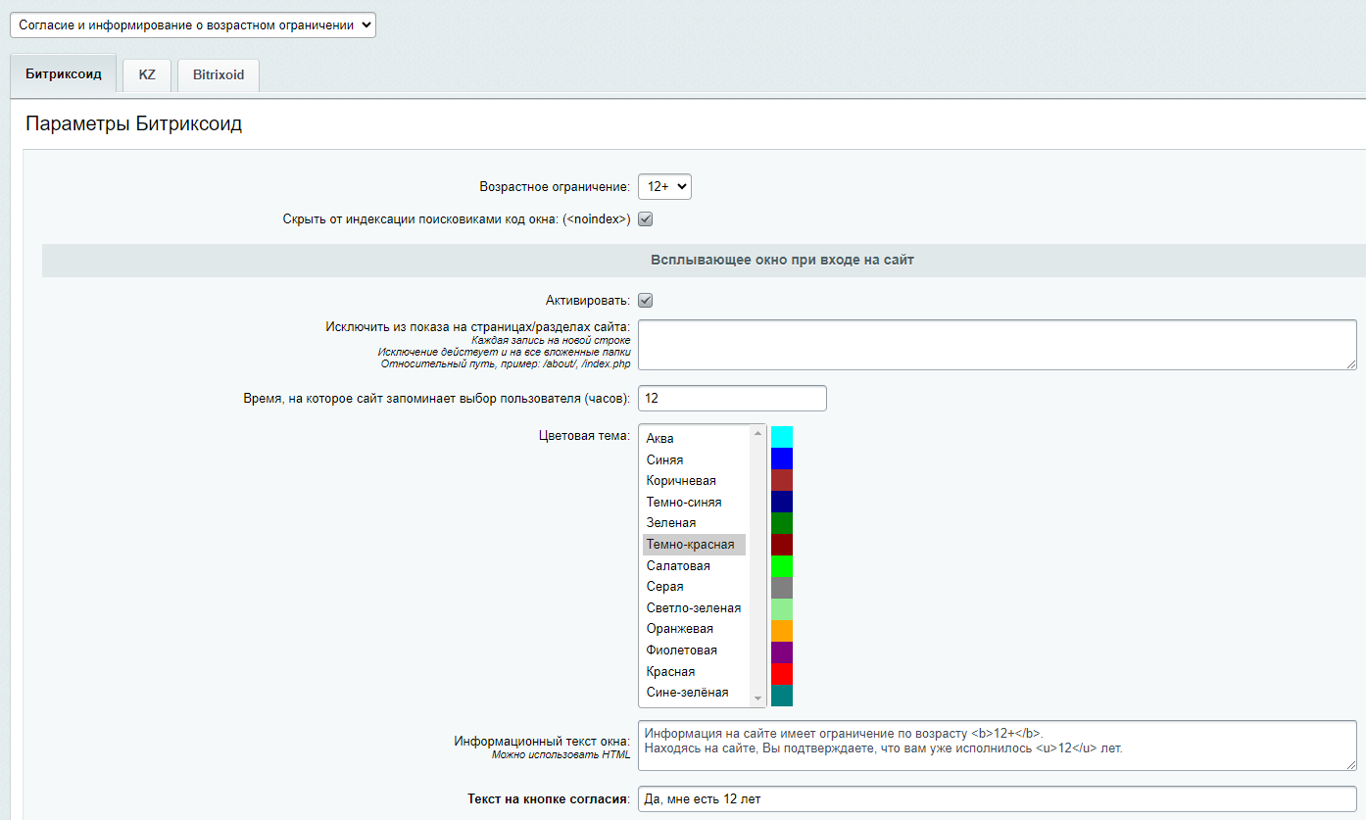Image resolution: width=1366 pixels, height=820 pixels.
Task: Click the informational window text area
Action: 997,746
